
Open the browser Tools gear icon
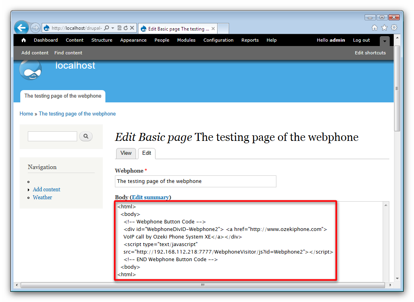coord(394,28)
